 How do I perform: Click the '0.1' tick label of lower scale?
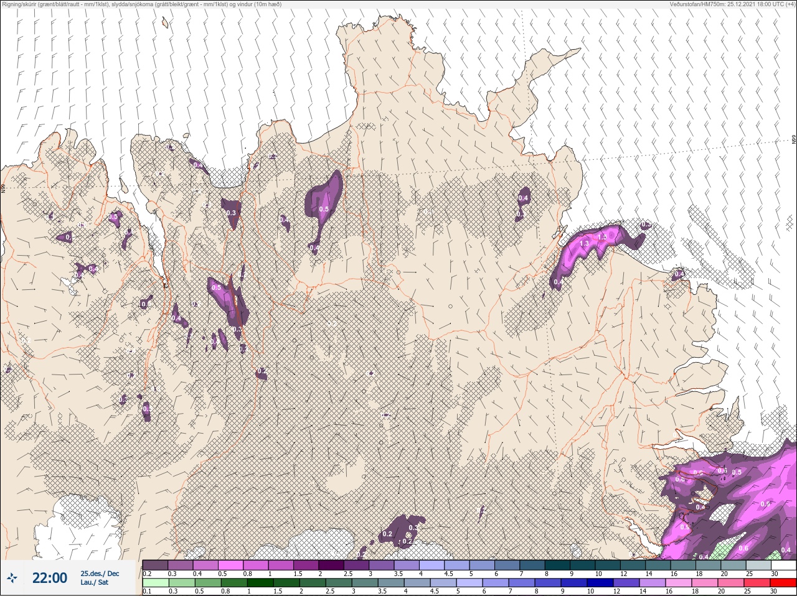(147, 591)
